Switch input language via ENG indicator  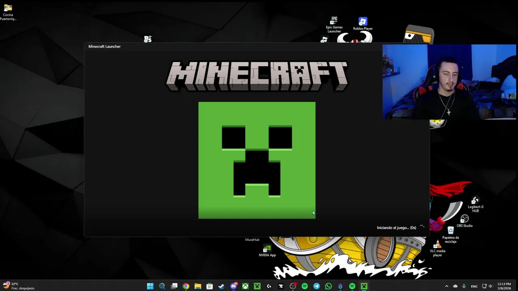(x=474, y=286)
